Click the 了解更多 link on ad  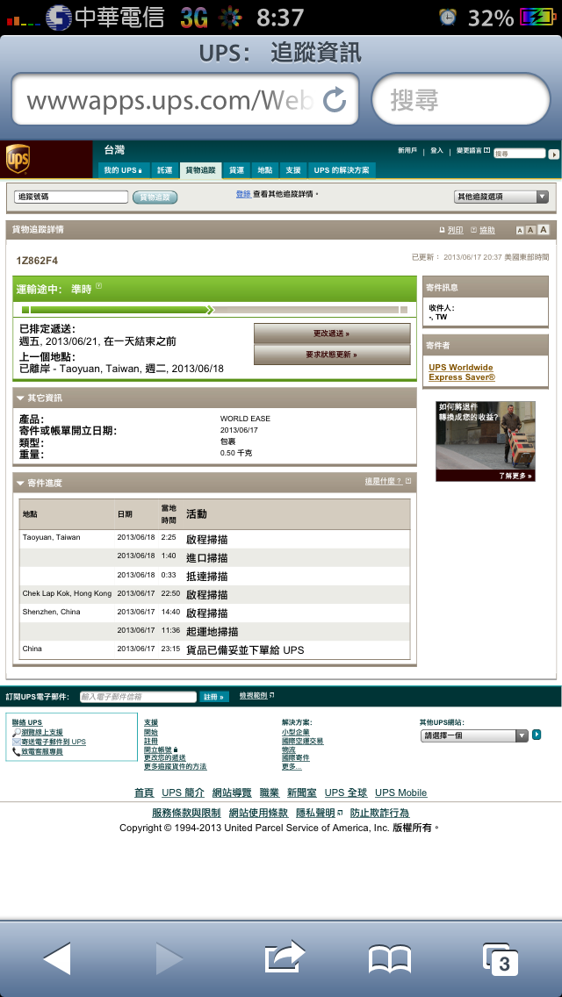pyautogui.click(x=515, y=476)
